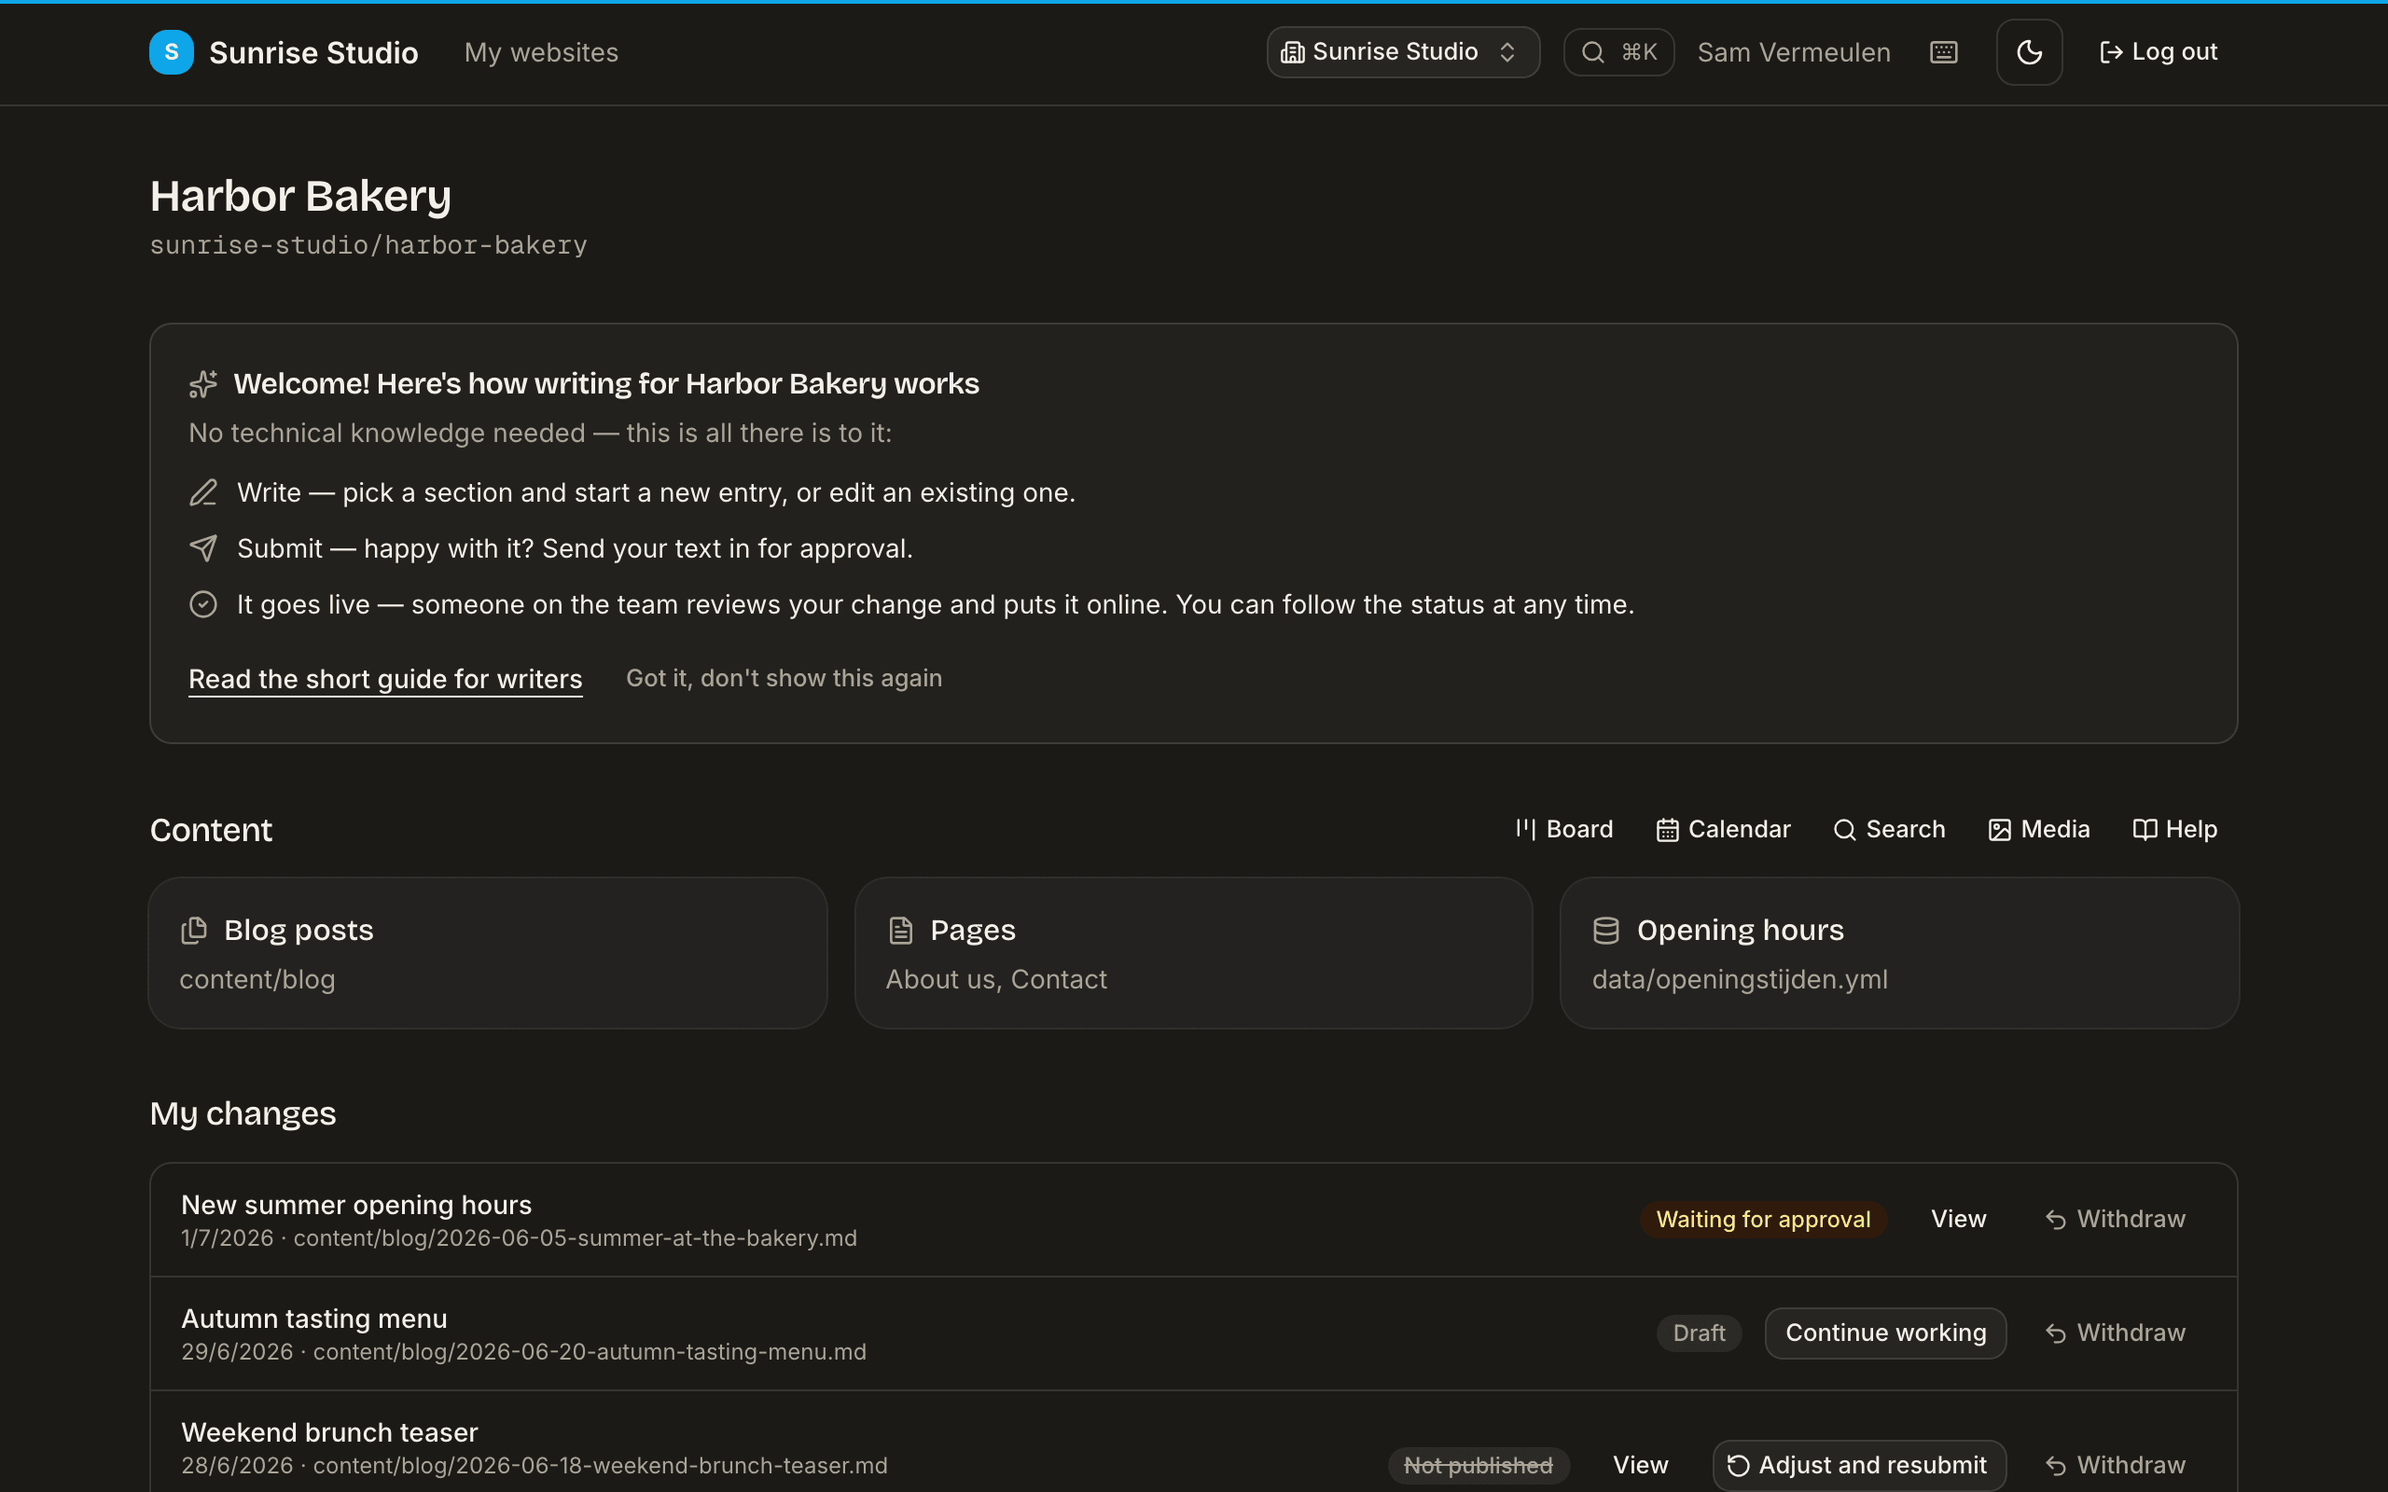Click the Autumn tasting menu title
Screen dimensions: 2388x1492
pyautogui.click(x=313, y=1318)
